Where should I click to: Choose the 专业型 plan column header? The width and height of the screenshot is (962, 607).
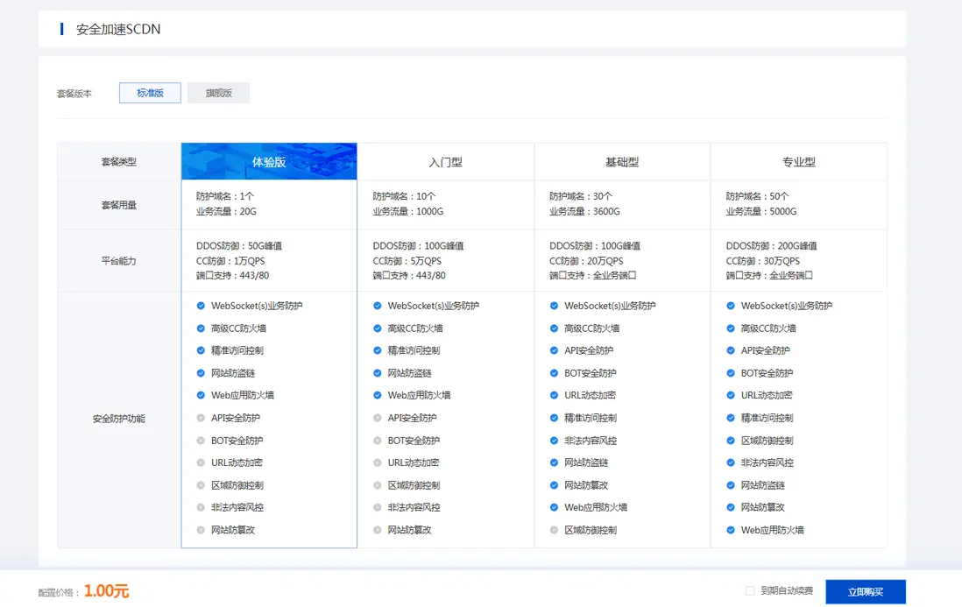tap(799, 162)
